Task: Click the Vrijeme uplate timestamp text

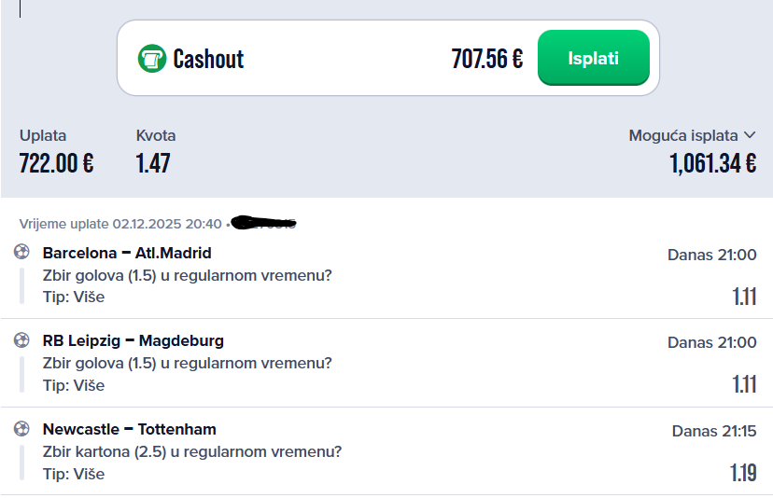Action: pyautogui.click(x=120, y=224)
